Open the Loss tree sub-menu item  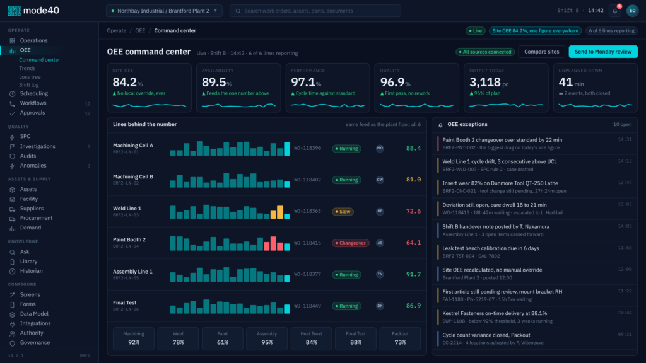[30, 77]
